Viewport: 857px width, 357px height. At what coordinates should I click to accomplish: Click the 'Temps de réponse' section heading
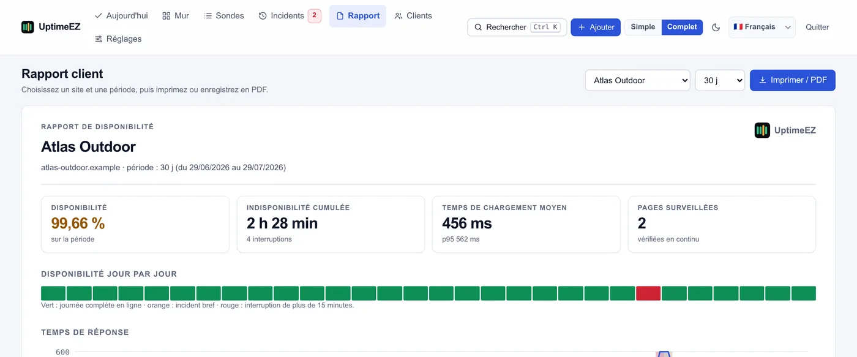tap(85, 333)
